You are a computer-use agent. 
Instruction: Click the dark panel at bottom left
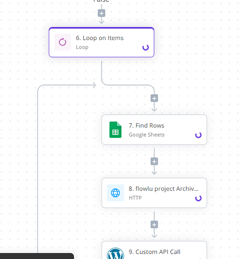pyautogui.click(x=37, y=256)
